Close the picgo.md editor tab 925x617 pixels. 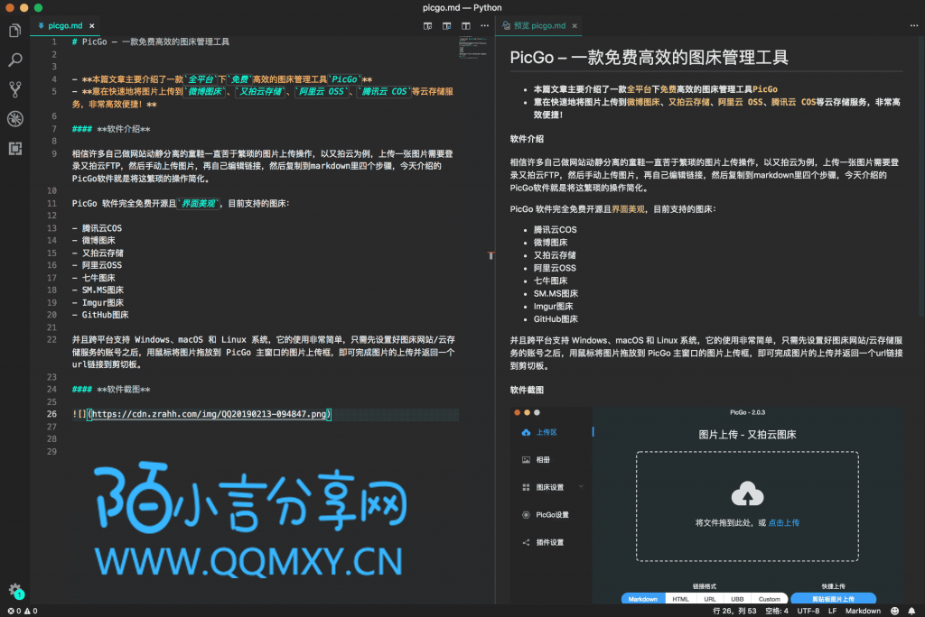tap(92, 26)
